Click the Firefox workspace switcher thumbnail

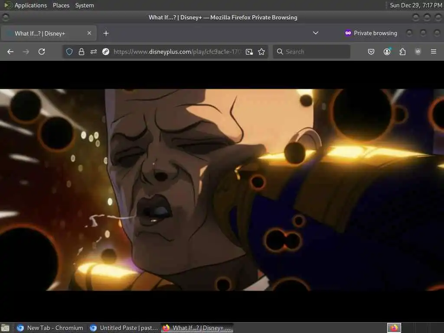pos(394,328)
